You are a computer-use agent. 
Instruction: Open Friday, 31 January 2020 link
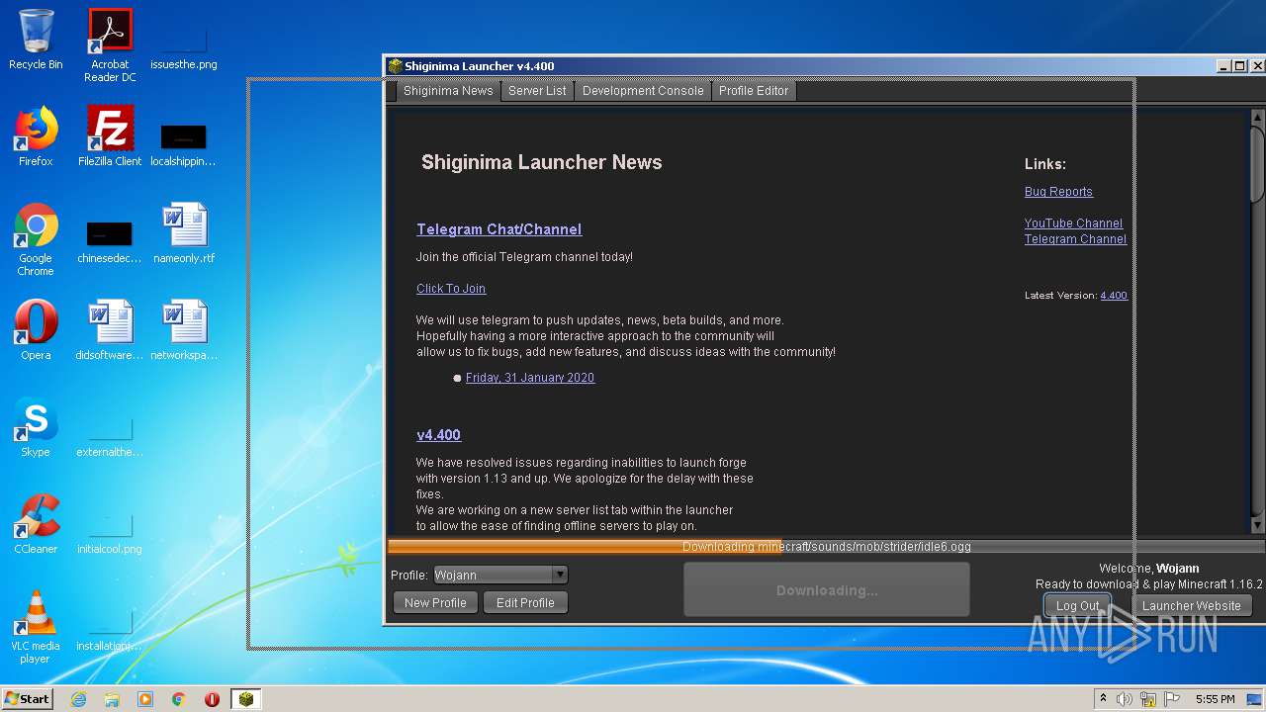click(530, 378)
